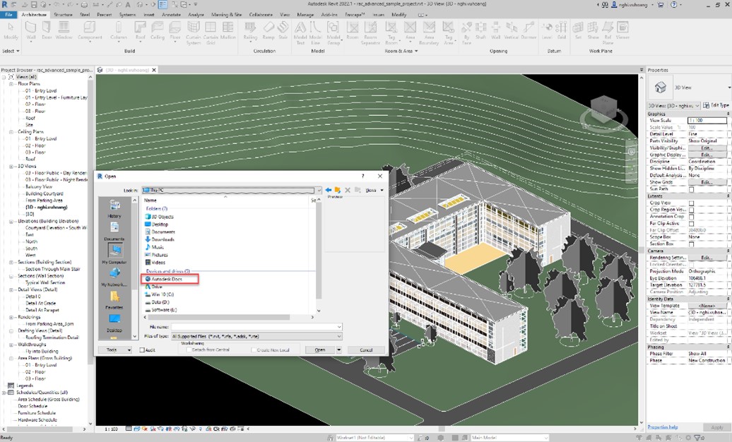The width and height of the screenshot is (732, 442).
Task: Open the File menu tab
Action: [x=9, y=14]
